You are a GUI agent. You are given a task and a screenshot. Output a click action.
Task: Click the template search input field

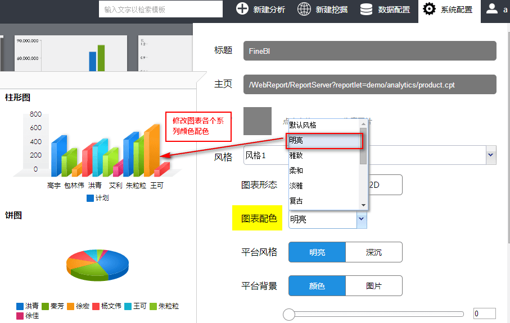click(x=161, y=10)
